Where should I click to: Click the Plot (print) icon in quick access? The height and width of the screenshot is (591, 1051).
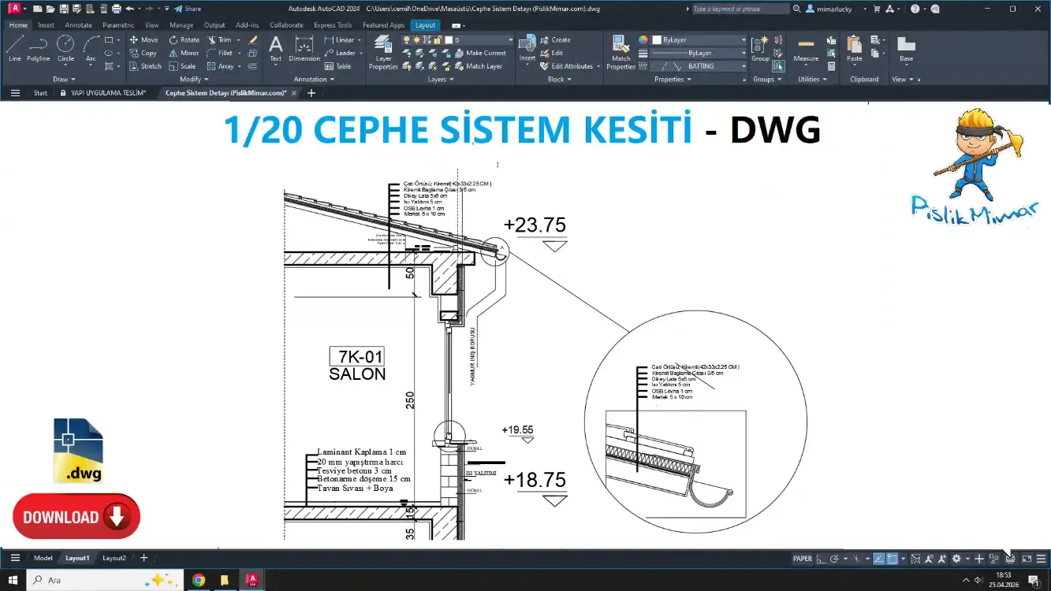[116, 9]
